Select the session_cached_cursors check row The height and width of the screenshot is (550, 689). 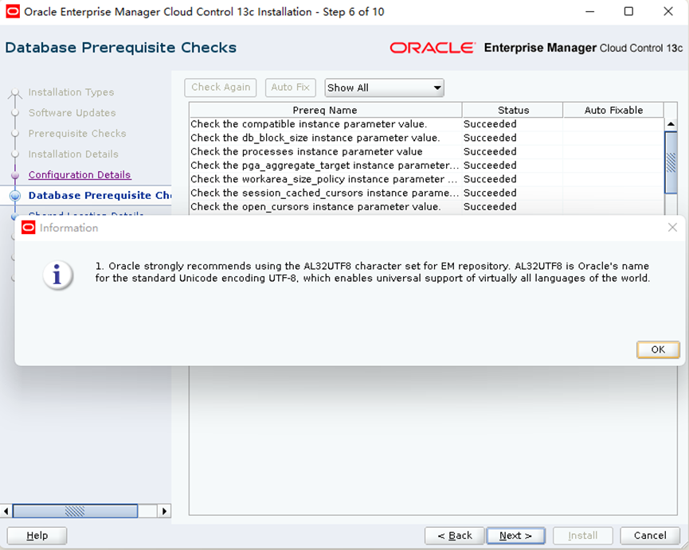pyautogui.click(x=426, y=193)
